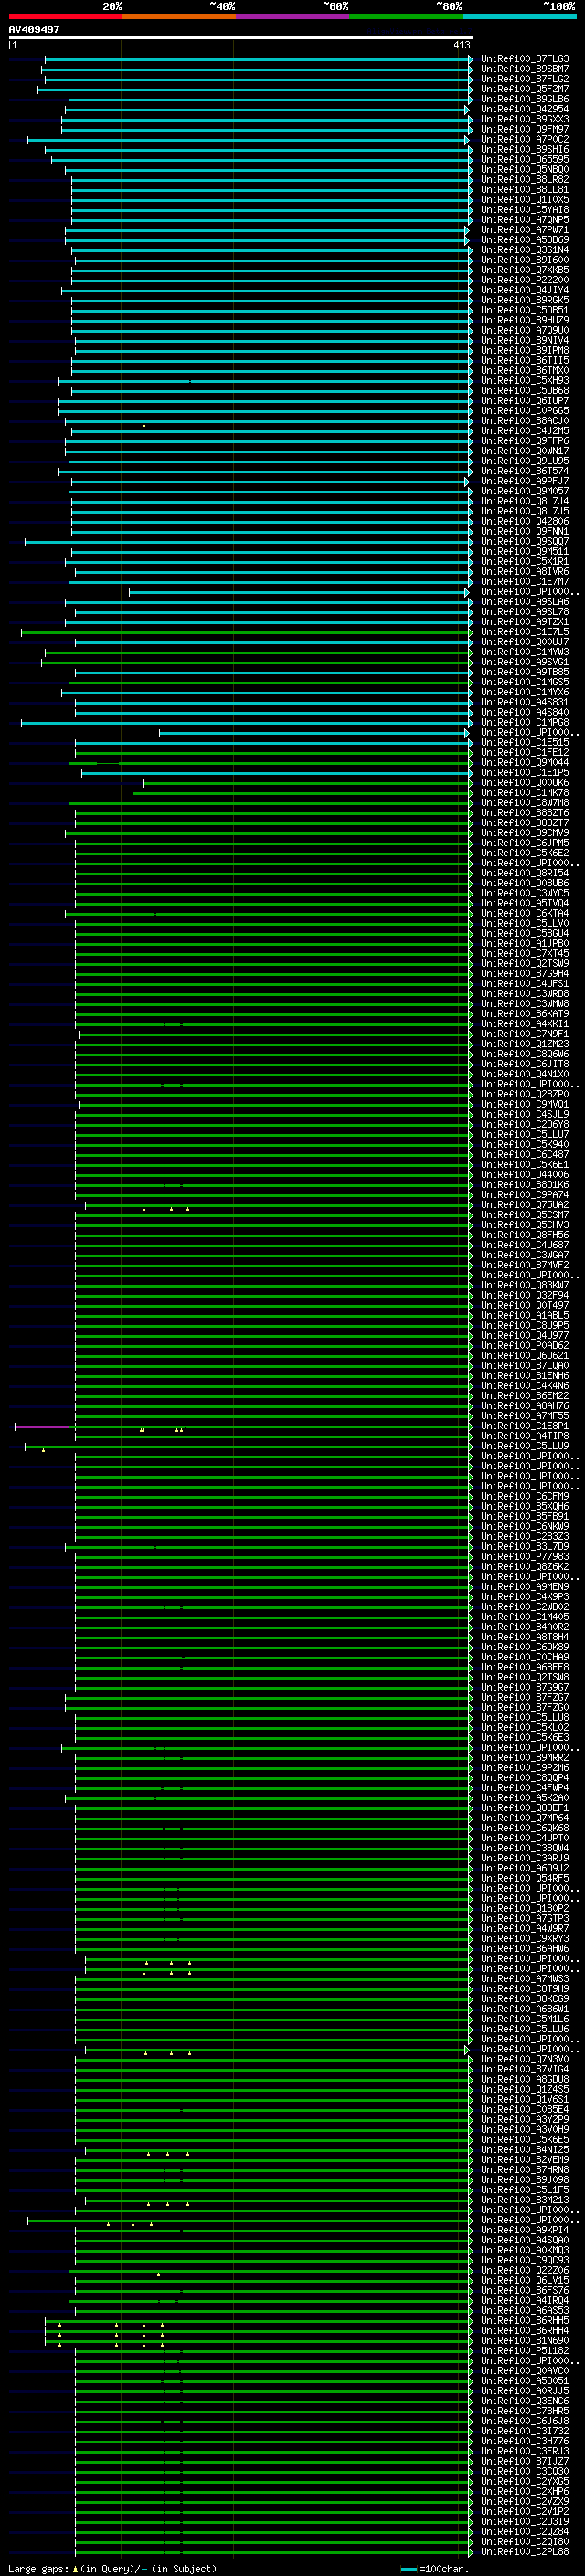585x2576 pixels.
Task: Click the red 20% identity legend segment
Action: click(65, 16)
